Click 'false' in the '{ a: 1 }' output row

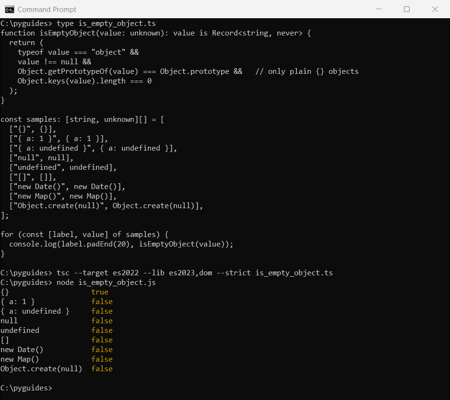click(102, 302)
